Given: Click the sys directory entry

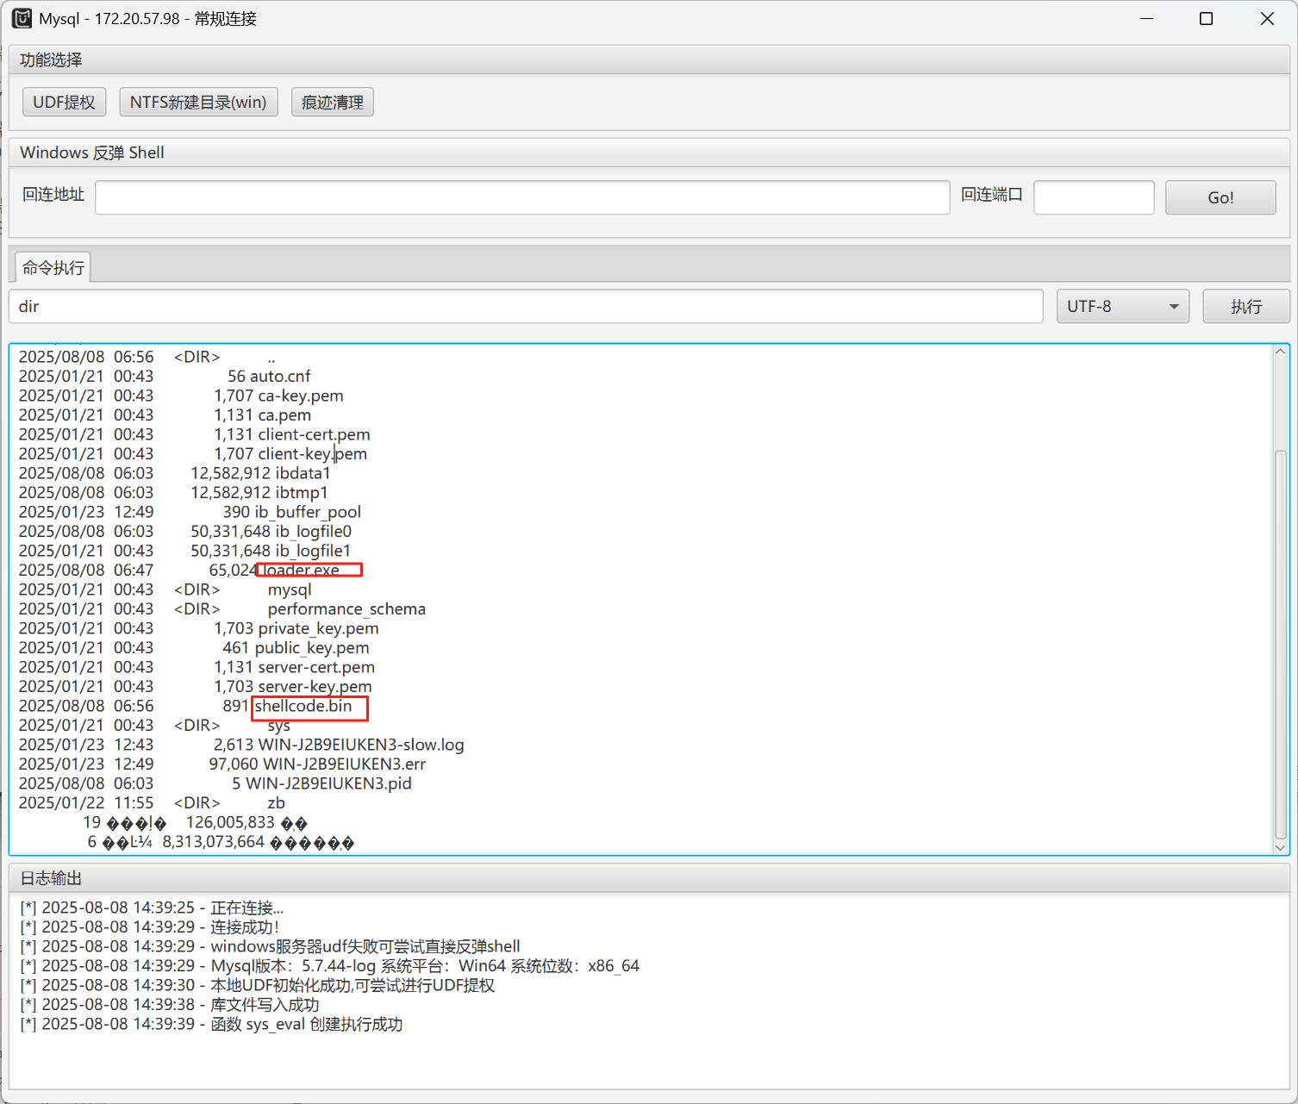Looking at the screenshot, I should coord(279,725).
